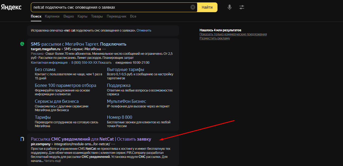This screenshot has height=166, width=343.
Task: Open the pir.company domain link
Action: pos(41,144)
